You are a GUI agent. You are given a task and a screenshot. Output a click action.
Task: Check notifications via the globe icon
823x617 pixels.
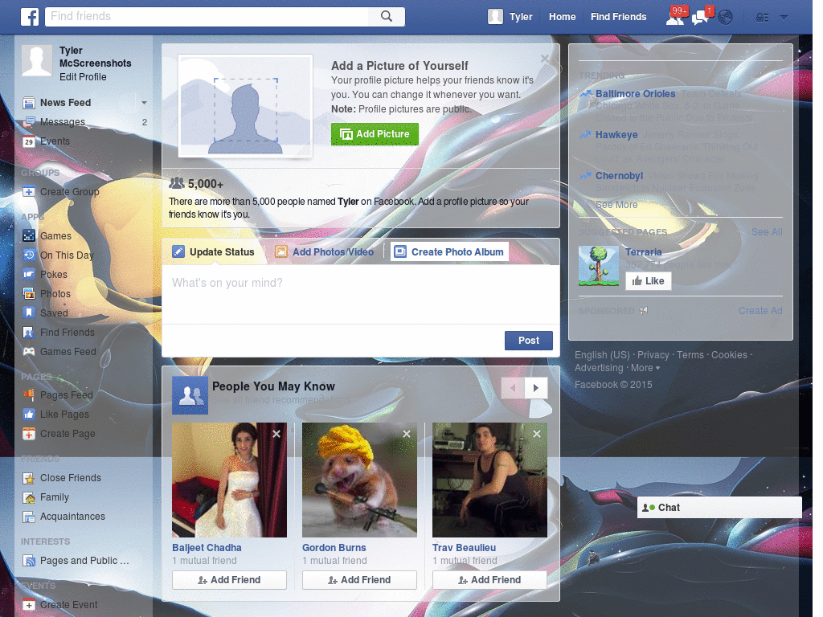click(725, 17)
